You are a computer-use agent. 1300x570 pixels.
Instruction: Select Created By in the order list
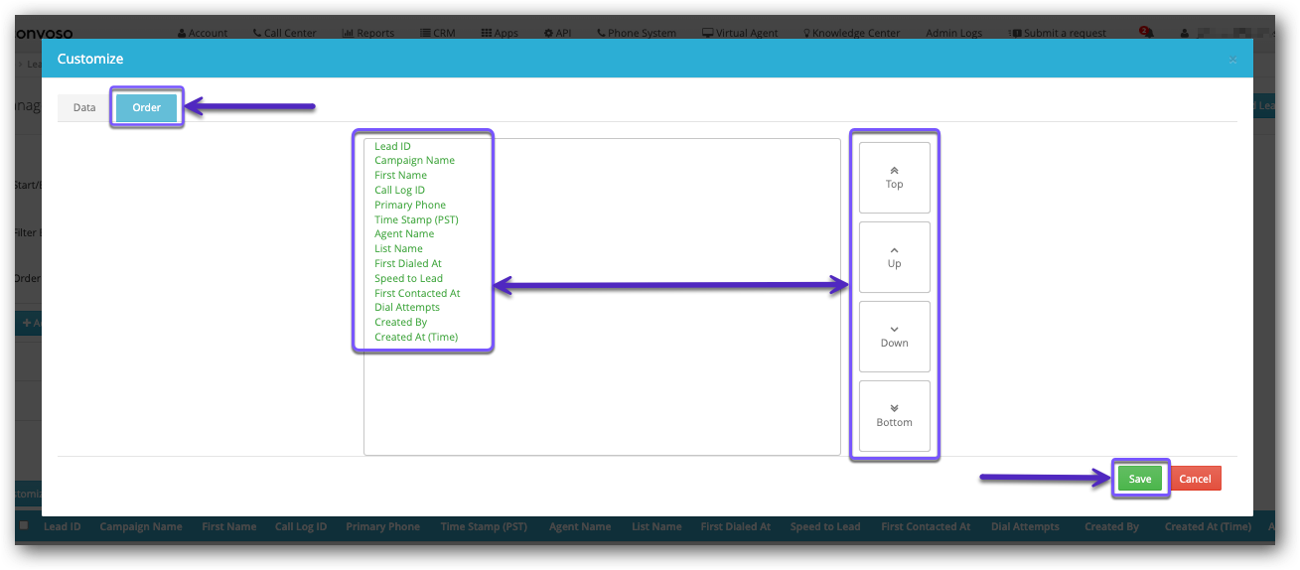(x=400, y=322)
